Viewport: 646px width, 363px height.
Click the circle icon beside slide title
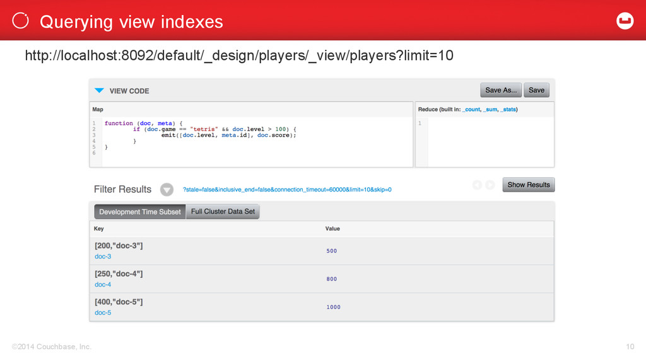point(21,21)
